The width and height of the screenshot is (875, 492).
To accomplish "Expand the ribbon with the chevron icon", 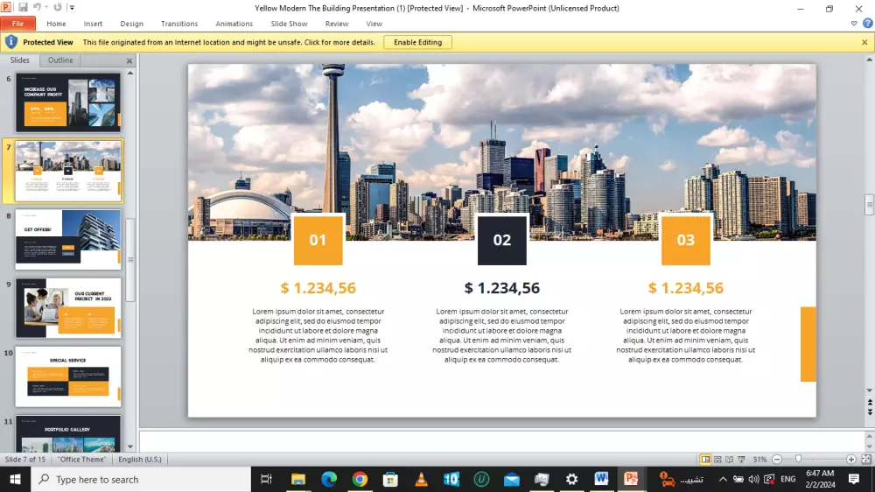I will pos(854,24).
